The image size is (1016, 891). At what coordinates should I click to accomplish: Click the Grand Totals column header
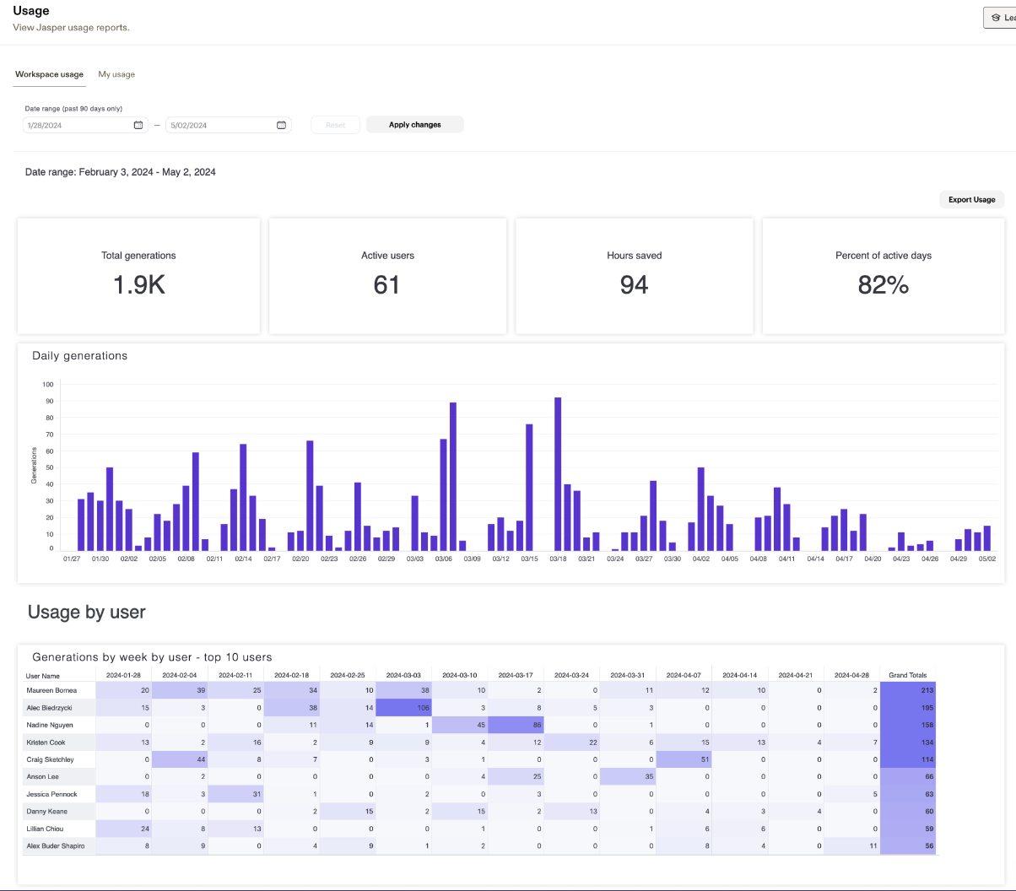[x=908, y=675]
